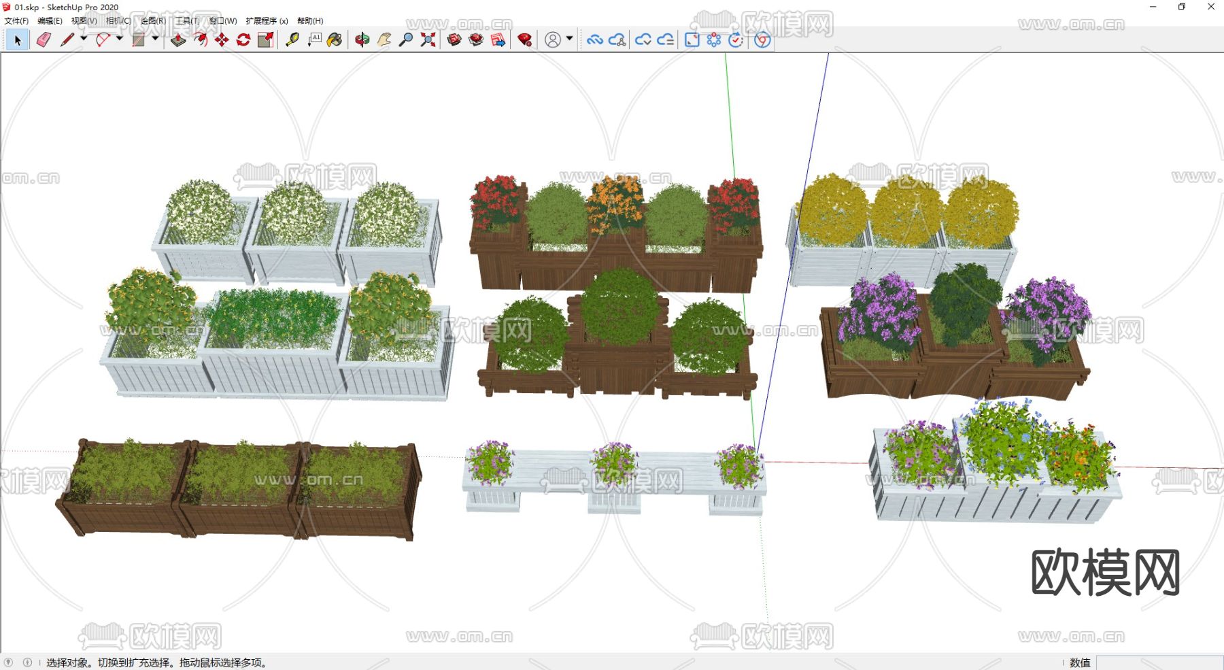The width and height of the screenshot is (1224, 670).
Task: Click the geo-location status bar icon
Action: click(x=9, y=663)
